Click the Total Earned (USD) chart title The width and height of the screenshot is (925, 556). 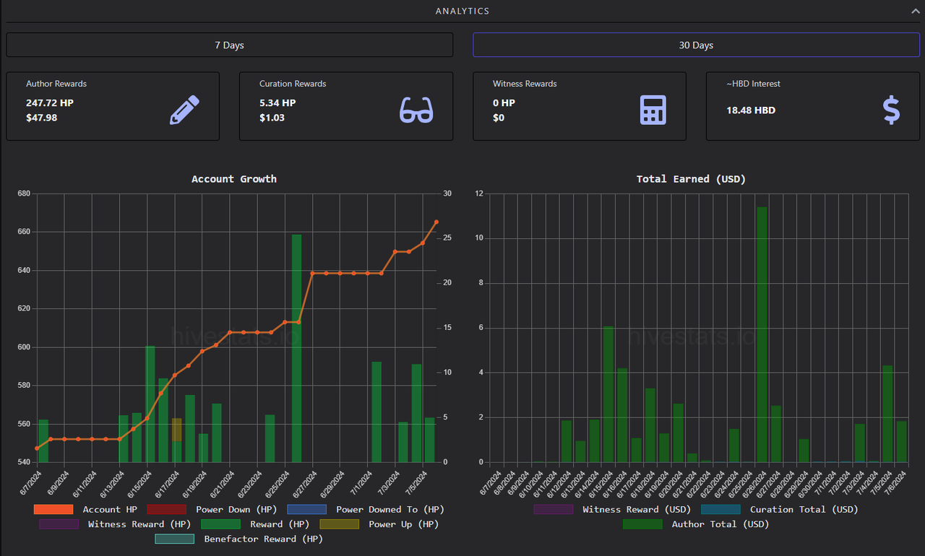click(x=692, y=179)
